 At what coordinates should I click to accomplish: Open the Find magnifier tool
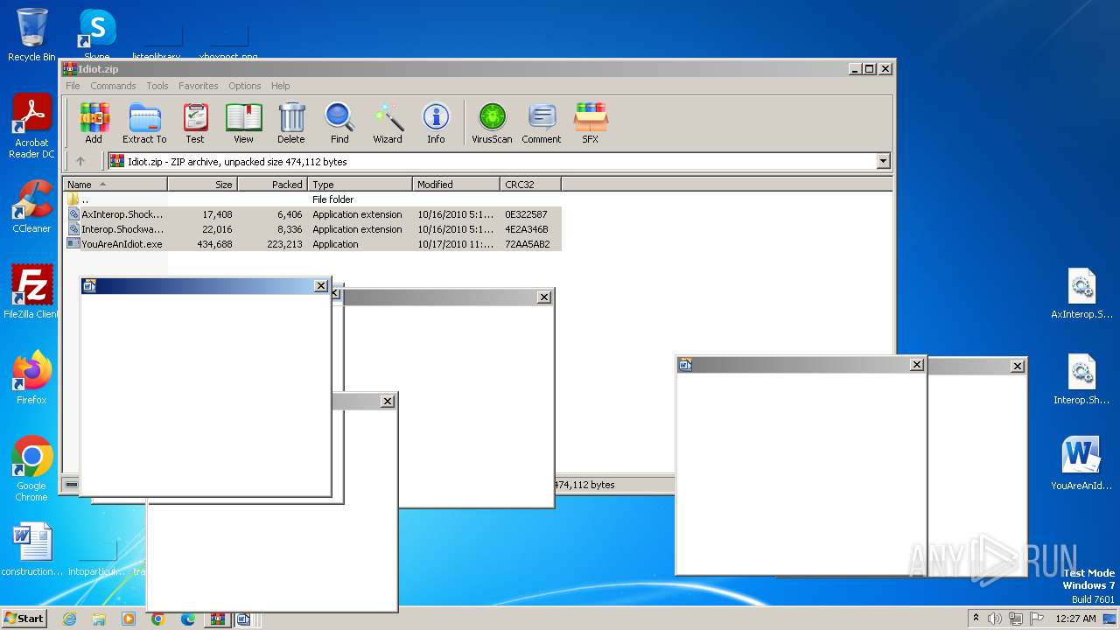339,122
